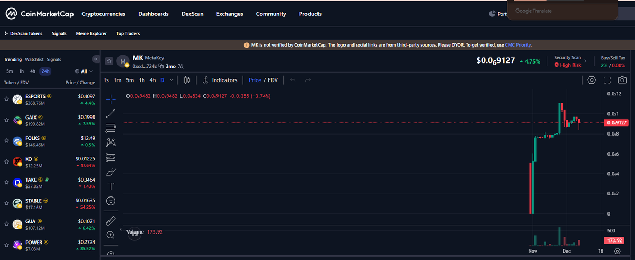Star the GAIX token row

coord(6,120)
